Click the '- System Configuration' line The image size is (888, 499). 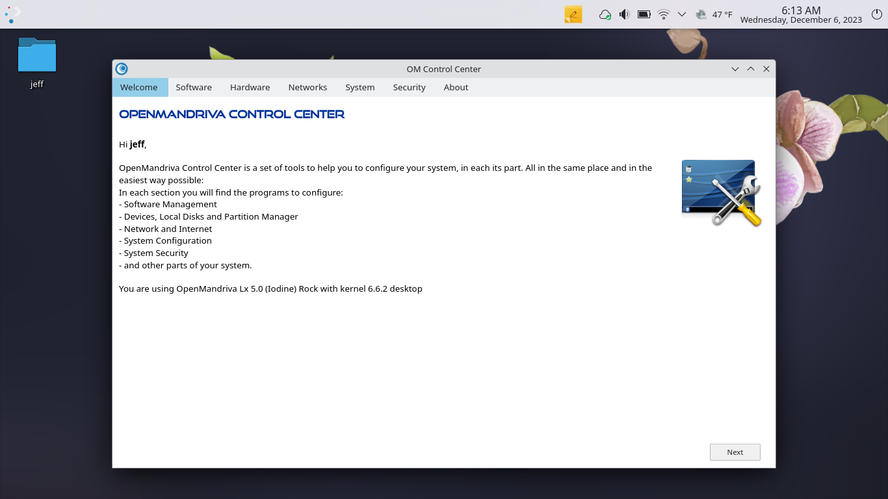point(165,240)
